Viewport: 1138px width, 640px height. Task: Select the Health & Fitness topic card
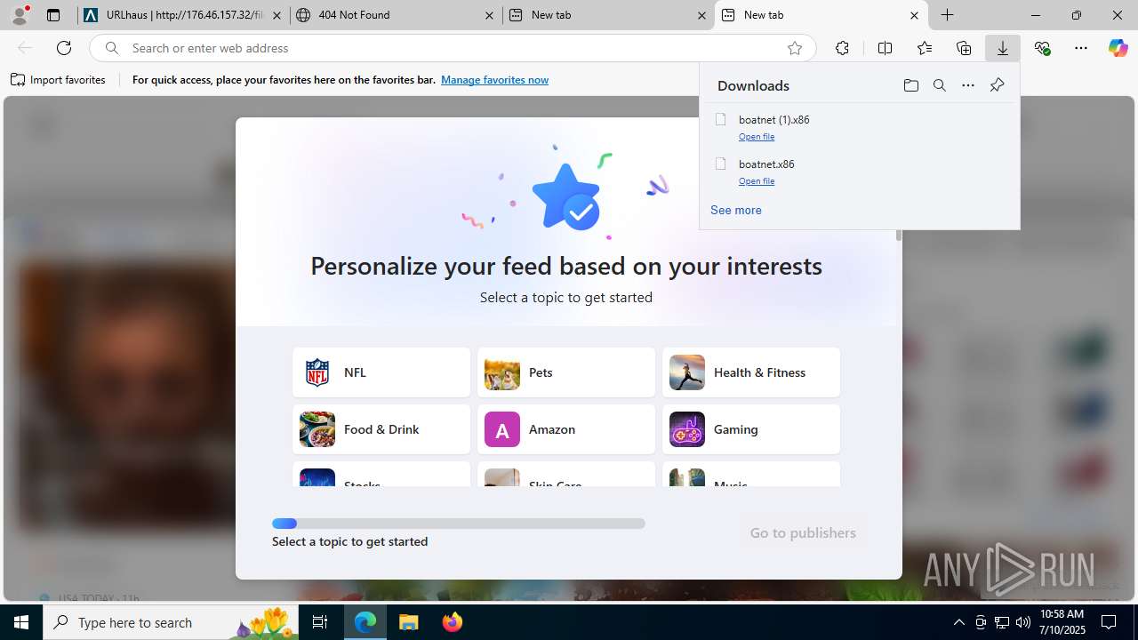tap(751, 372)
